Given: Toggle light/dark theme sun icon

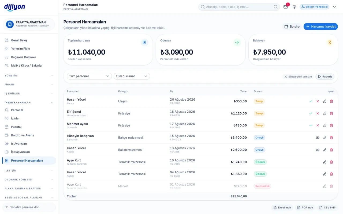Looking at the screenshot, I should (x=294, y=7).
